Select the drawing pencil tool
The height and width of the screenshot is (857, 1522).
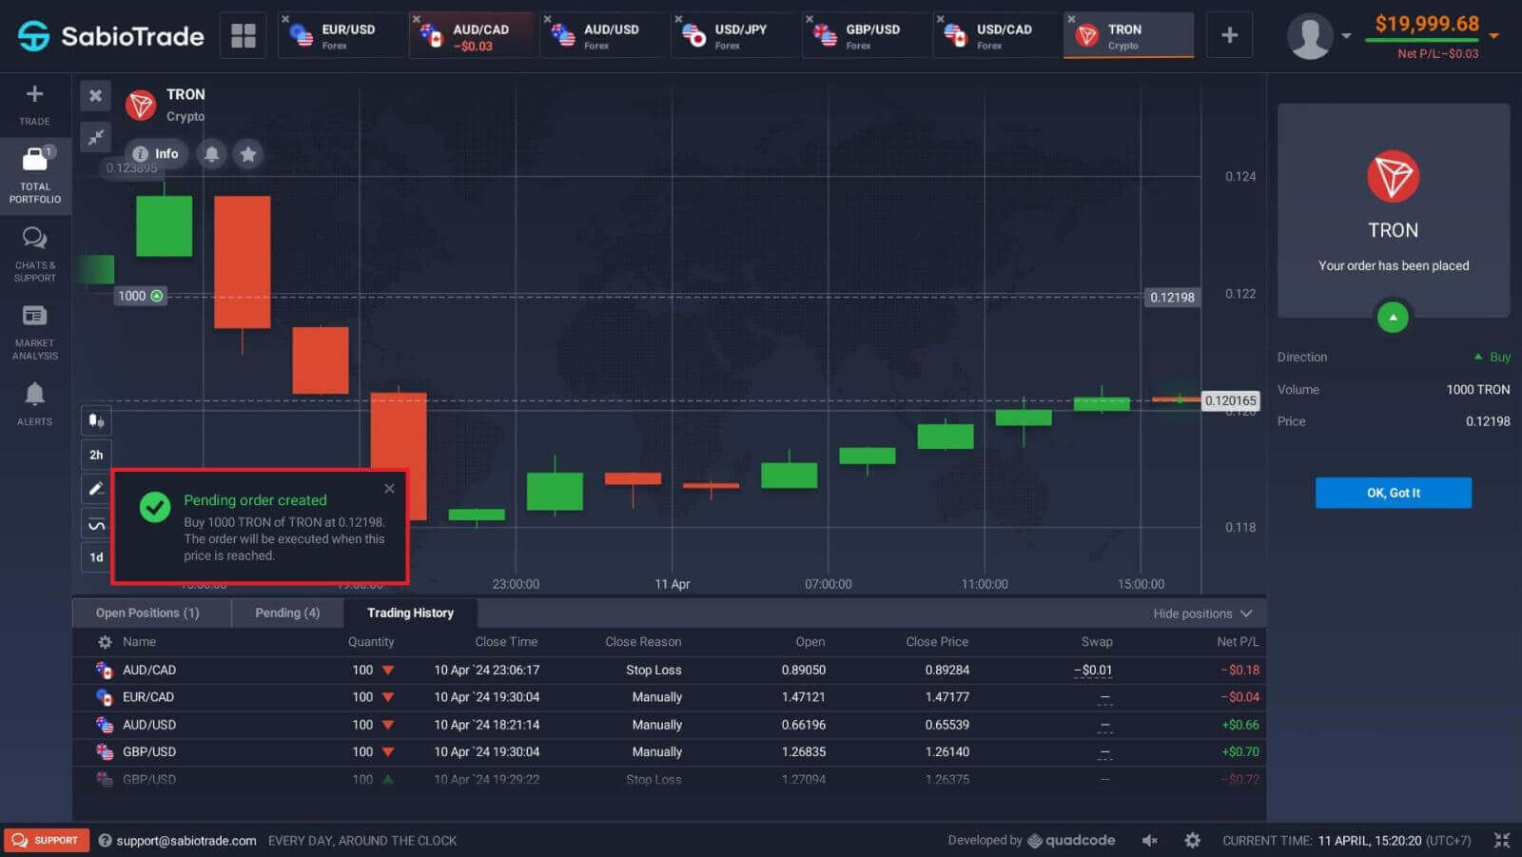pyautogui.click(x=95, y=488)
